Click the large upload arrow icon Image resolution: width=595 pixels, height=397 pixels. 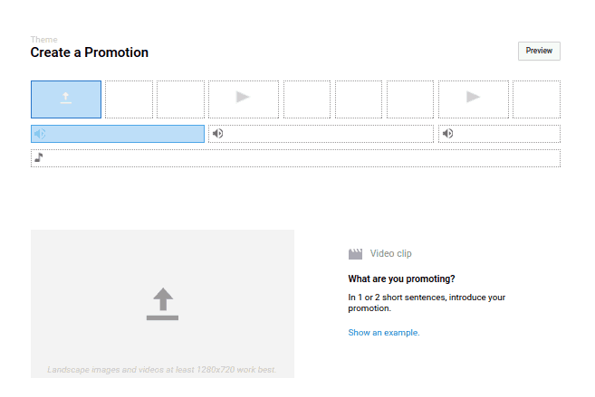(x=162, y=304)
